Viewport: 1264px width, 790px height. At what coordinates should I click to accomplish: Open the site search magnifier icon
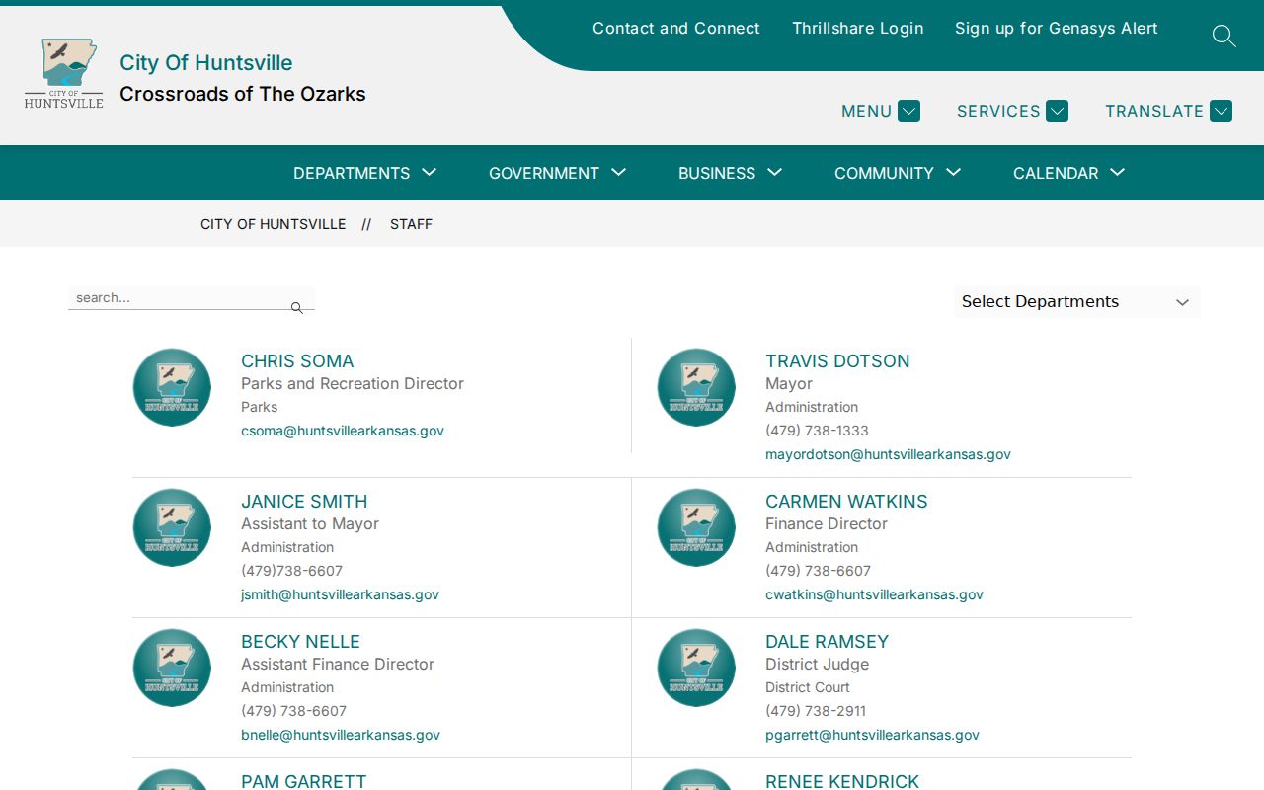click(1224, 36)
